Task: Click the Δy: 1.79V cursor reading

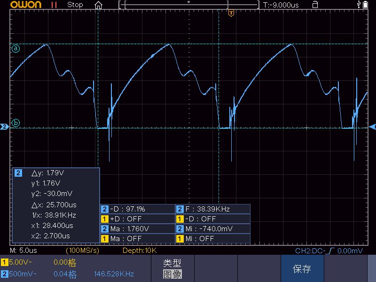Action: click(48, 173)
